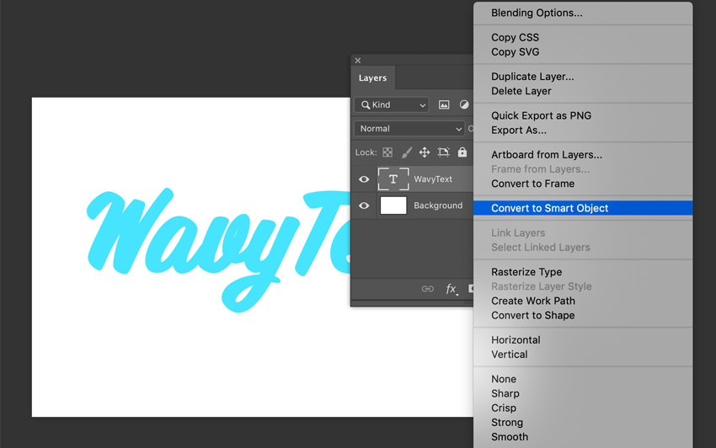716x448 pixels.
Task: Hide the Background layer
Action: pyautogui.click(x=364, y=205)
